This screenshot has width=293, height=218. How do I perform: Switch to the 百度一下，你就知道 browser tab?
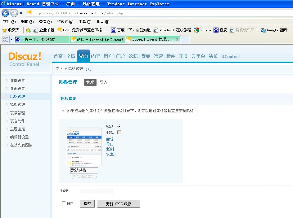point(42,40)
